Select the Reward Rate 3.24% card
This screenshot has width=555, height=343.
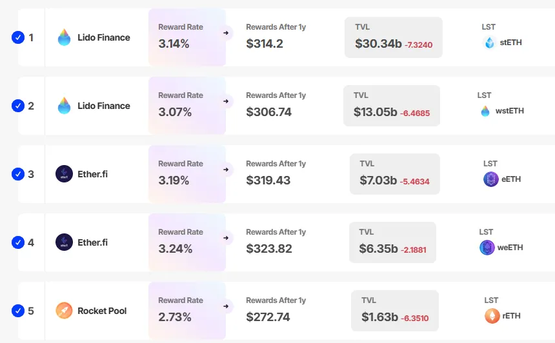187,241
